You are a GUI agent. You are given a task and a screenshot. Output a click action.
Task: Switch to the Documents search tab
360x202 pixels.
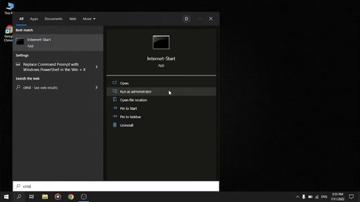pyautogui.click(x=53, y=19)
